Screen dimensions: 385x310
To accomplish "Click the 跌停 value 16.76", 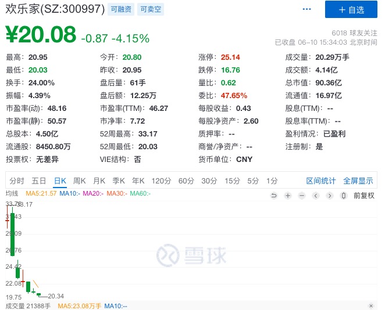I will tap(230, 70).
